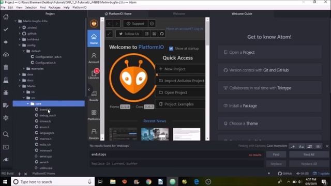Click the Replace in current buffer field
Screen dimensions: 331x186
(176, 164)
